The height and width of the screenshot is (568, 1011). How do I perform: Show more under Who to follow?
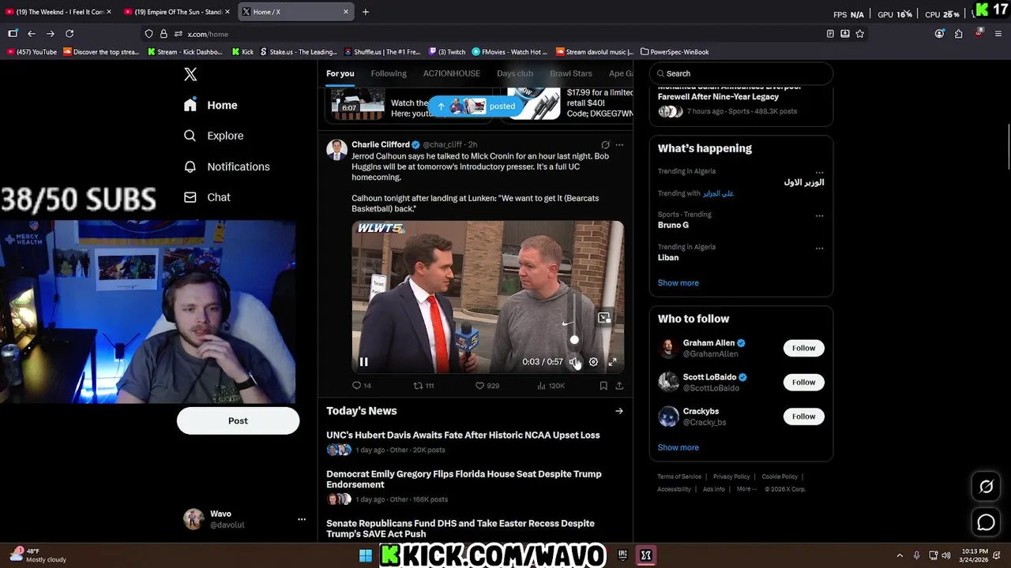[x=678, y=447]
